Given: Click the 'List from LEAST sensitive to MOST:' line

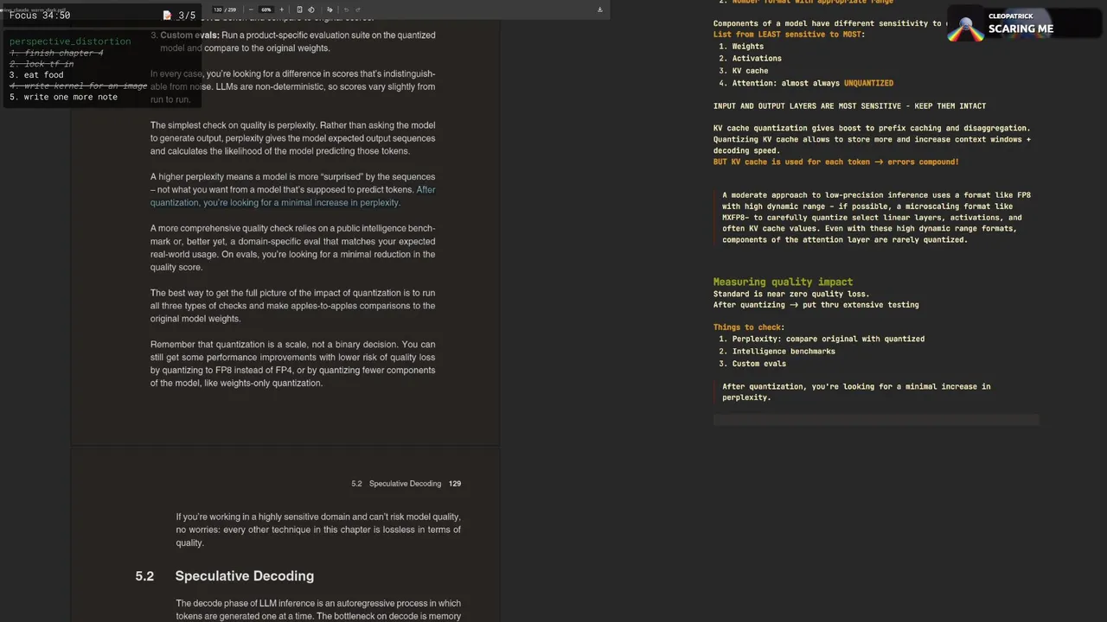Looking at the screenshot, I should coord(789,35).
